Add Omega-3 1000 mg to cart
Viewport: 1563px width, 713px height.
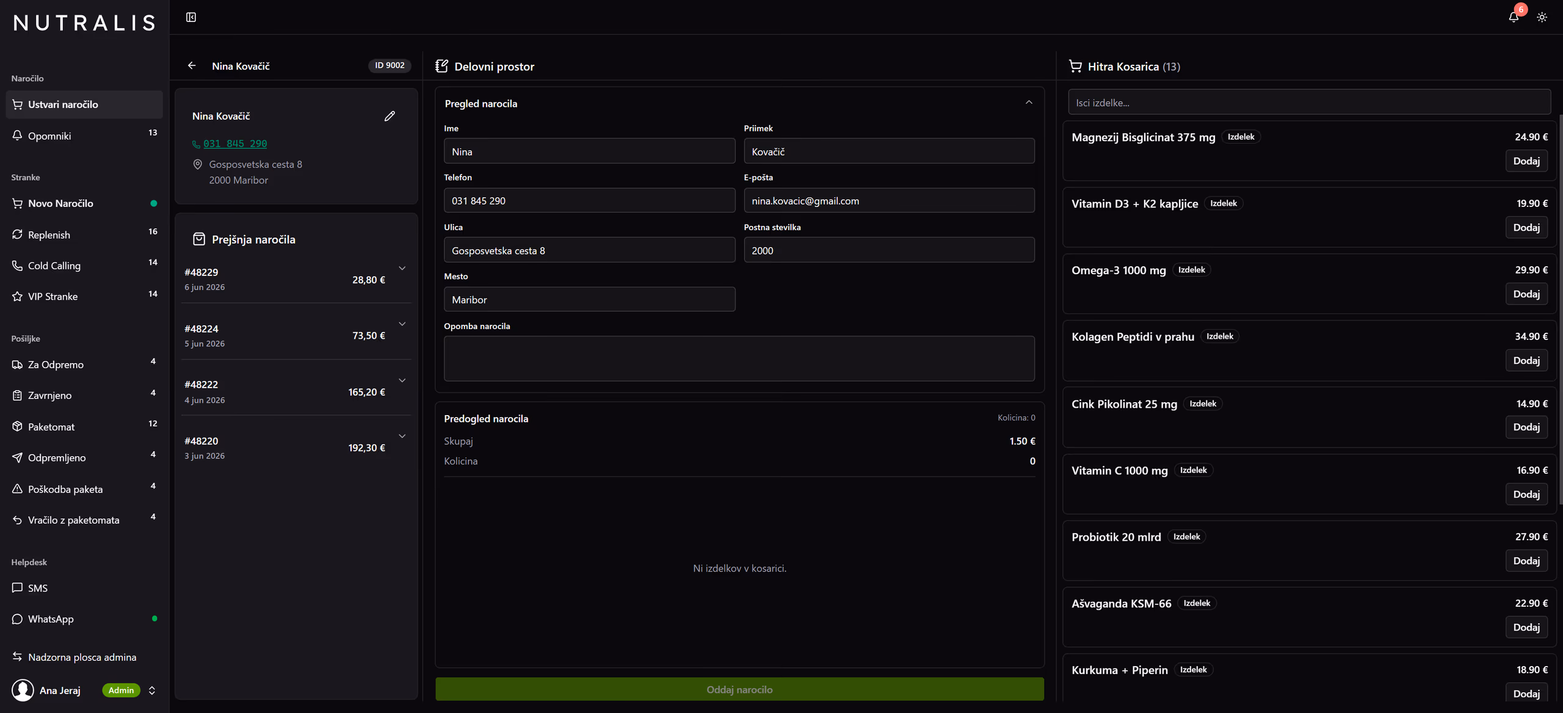(x=1526, y=294)
